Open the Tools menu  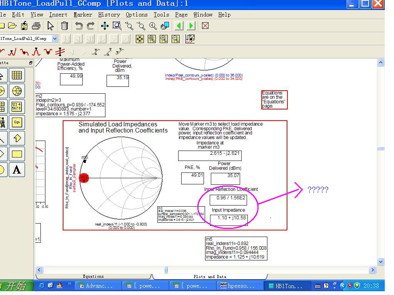pyautogui.click(x=161, y=15)
